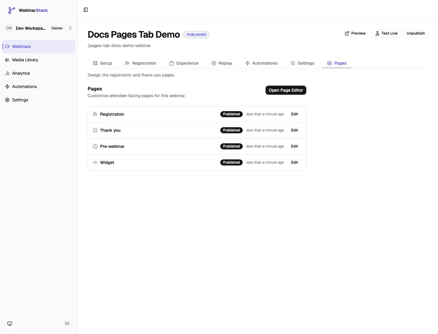Click the Published badge in Thank you row
438x334 pixels.
point(231,130)
